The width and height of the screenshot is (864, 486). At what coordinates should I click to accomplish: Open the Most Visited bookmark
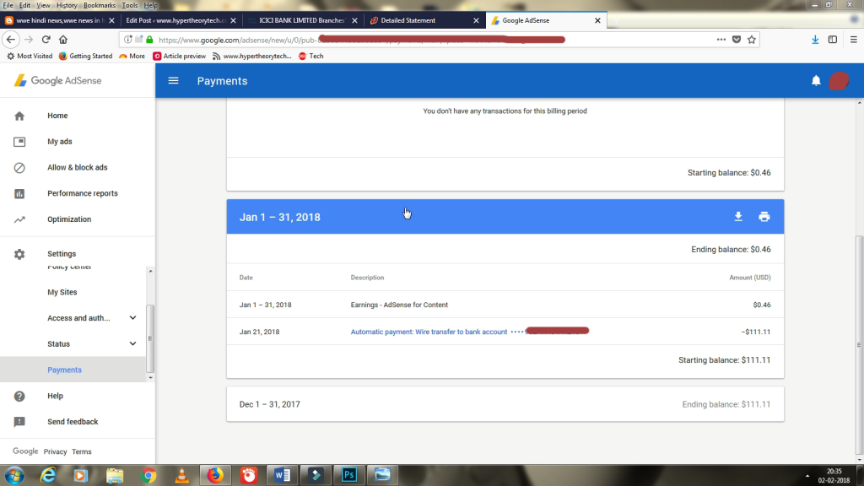[30, 56]
